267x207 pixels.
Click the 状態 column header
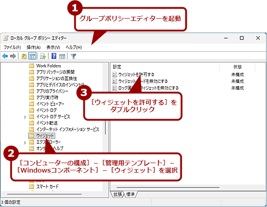point(238,67)
